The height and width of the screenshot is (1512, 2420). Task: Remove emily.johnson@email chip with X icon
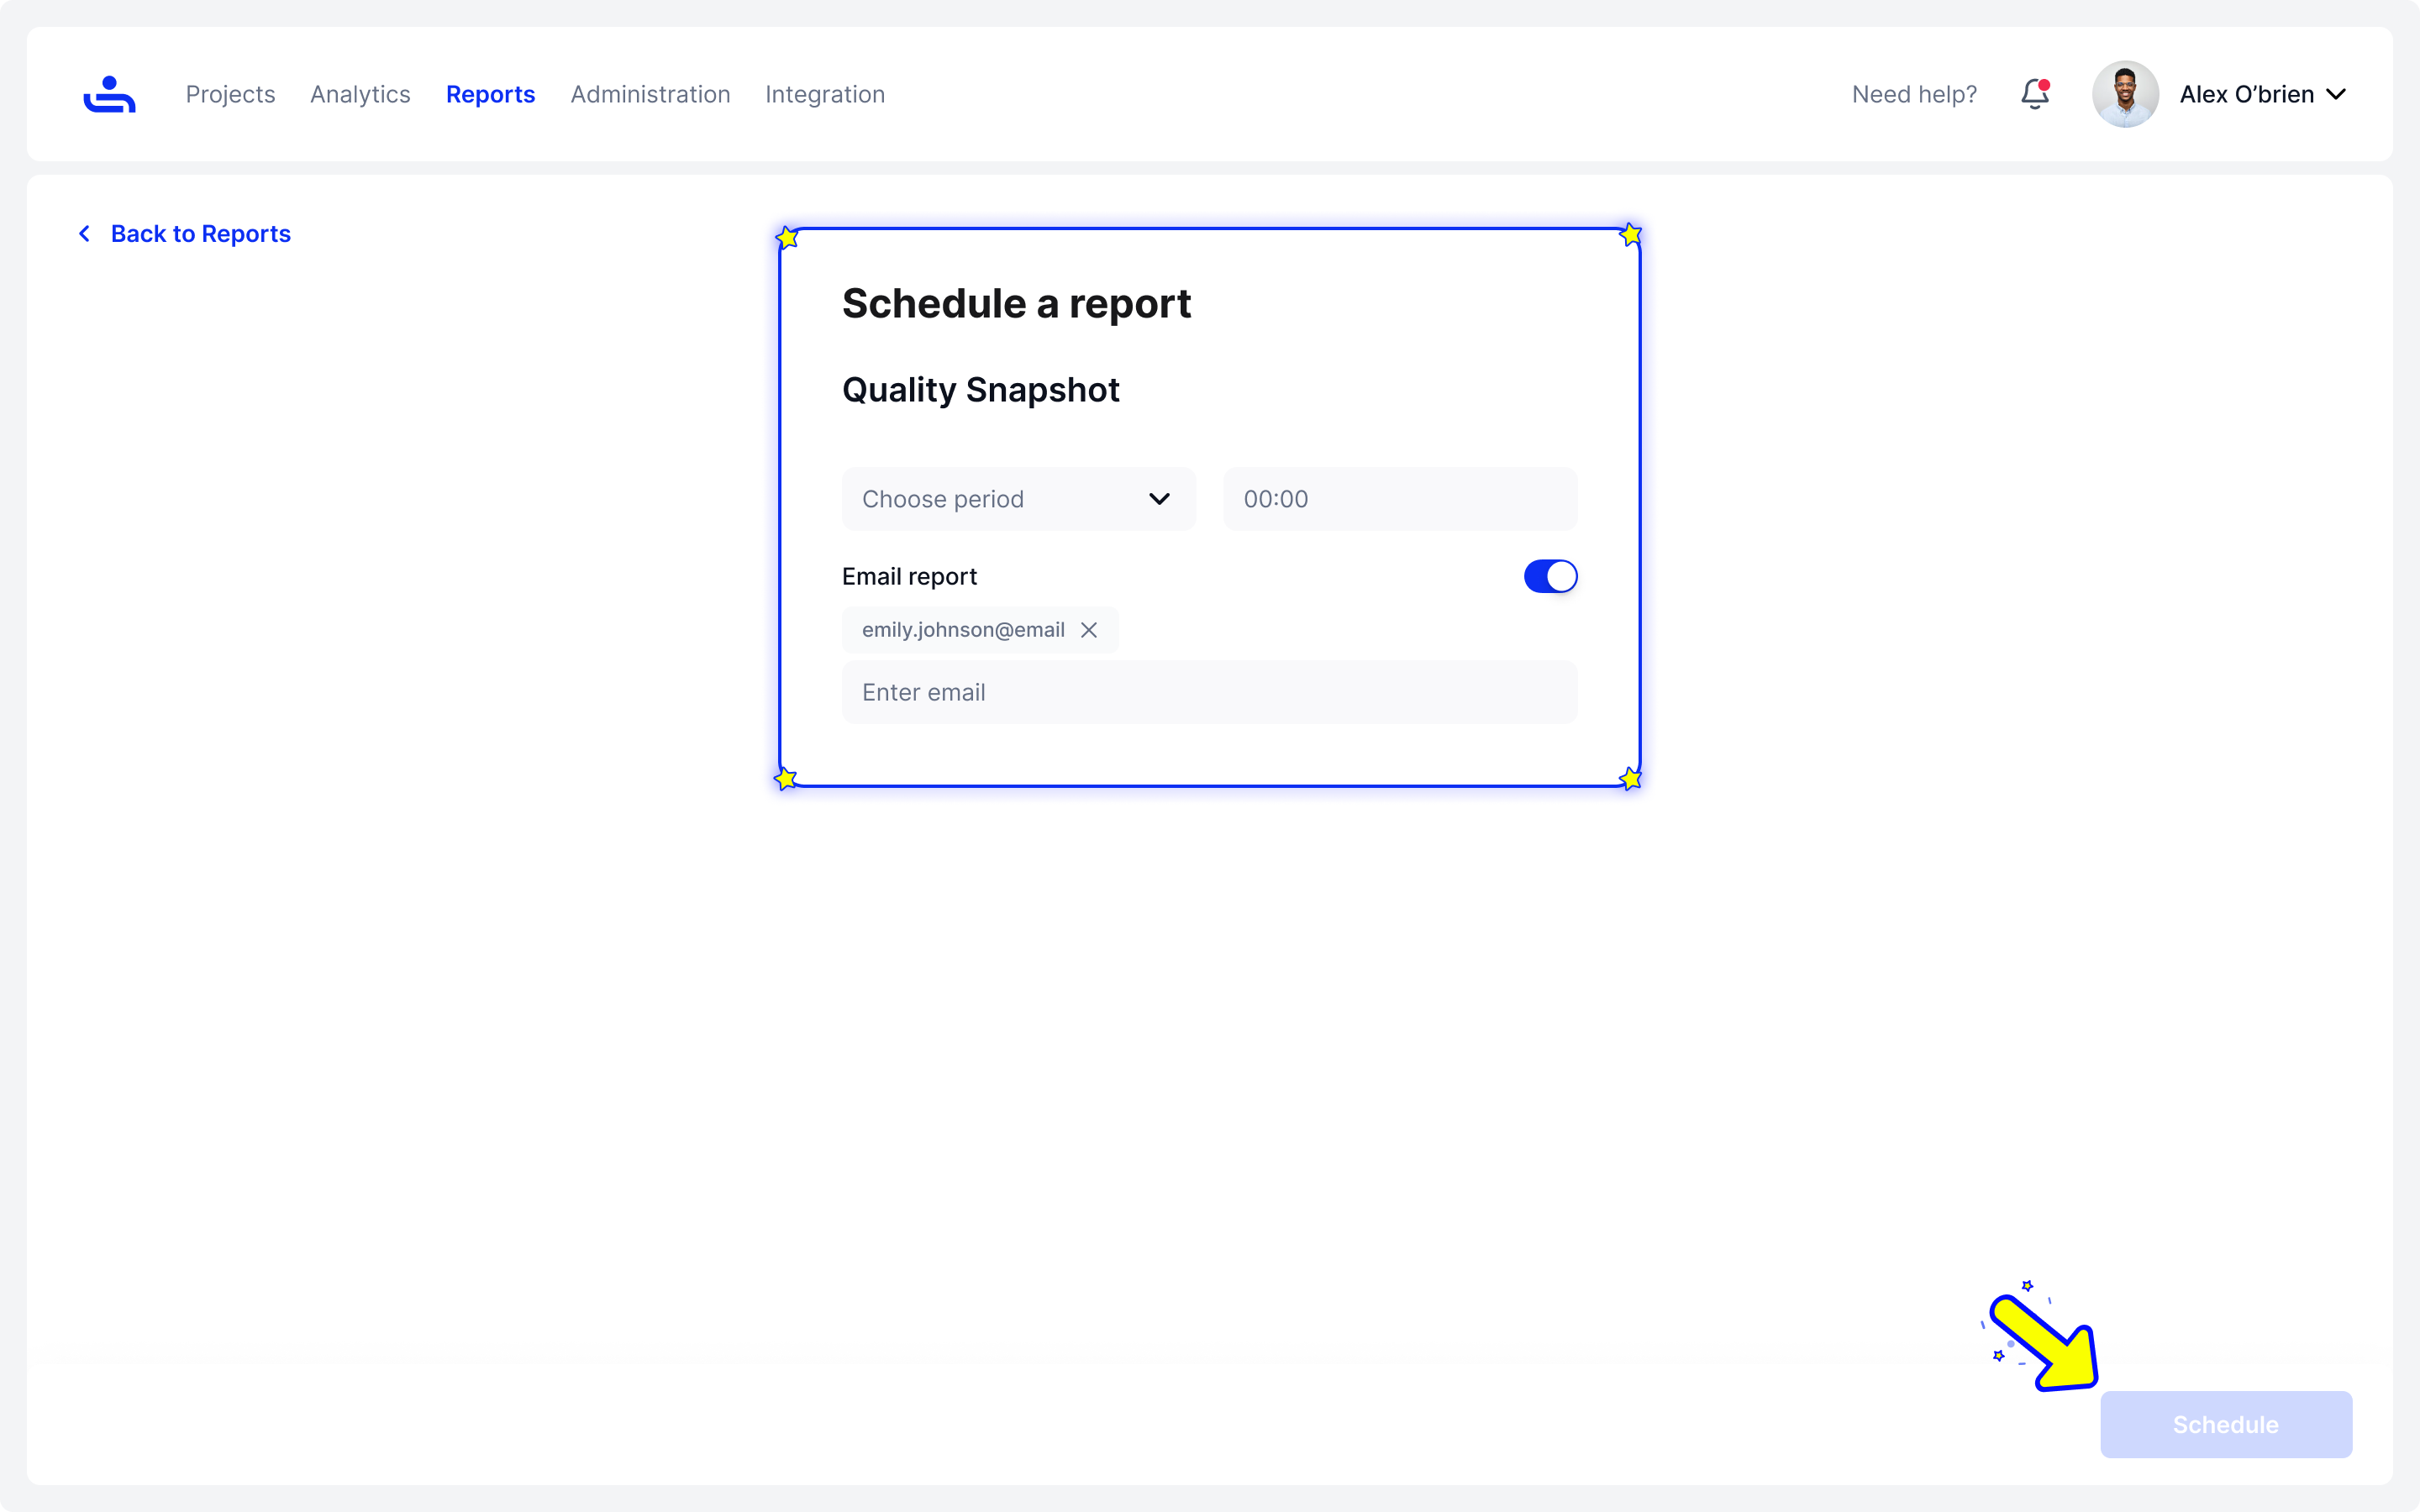tap(1089, 630)
